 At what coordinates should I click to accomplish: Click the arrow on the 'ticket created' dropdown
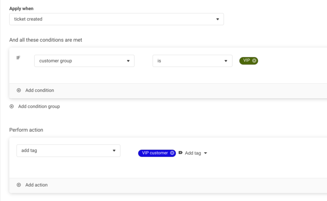(x=217, y=19)
